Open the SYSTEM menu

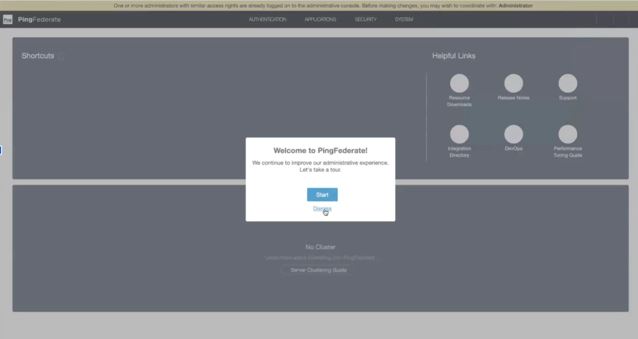click(404, 19)
